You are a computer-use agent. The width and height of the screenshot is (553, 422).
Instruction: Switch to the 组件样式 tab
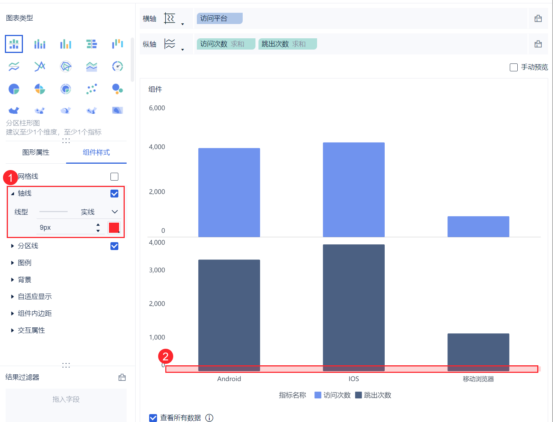click(96, 152)
